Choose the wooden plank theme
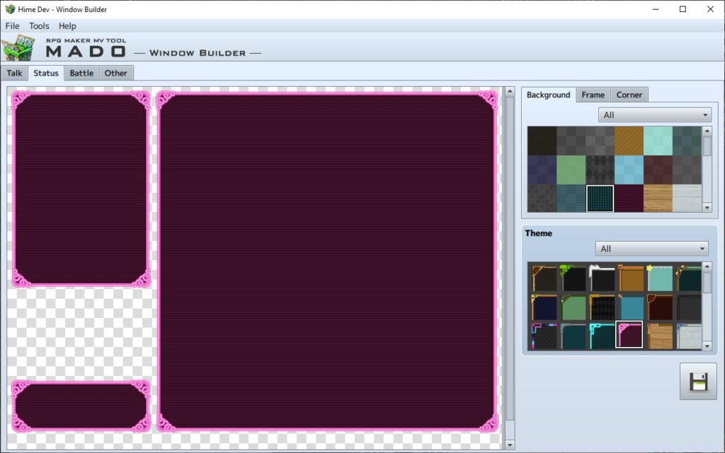 click(x=659, y=336)
